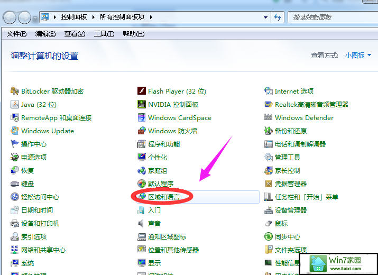Click the 索引选项 icon
The width and height of the screenshot is (378, 275).
pyautogui.click(x=14, y=236)
